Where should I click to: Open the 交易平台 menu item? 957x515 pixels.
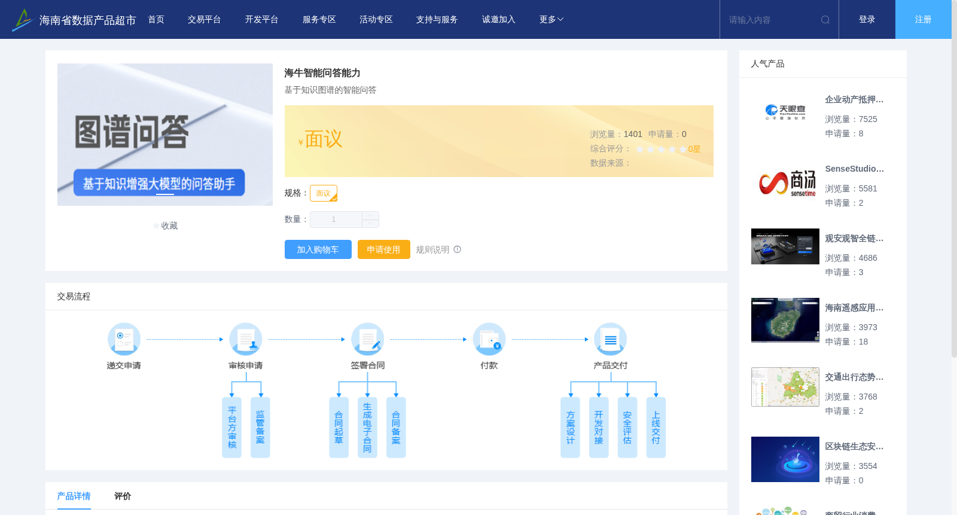click(x=205, y=20)
